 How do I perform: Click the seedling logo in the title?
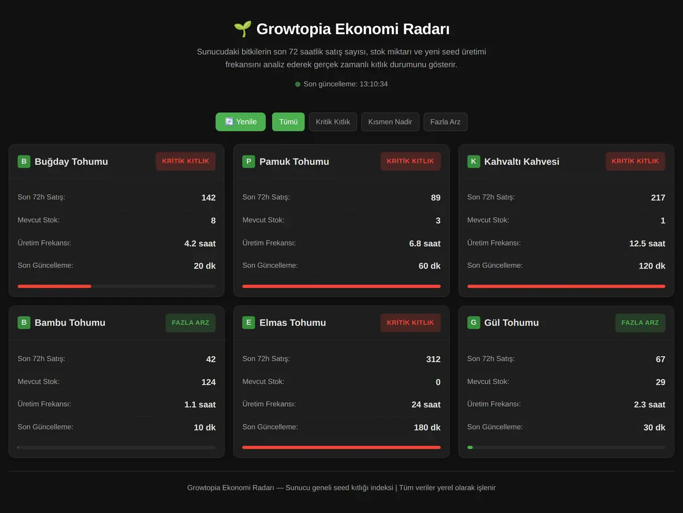[x=242, y=29]
